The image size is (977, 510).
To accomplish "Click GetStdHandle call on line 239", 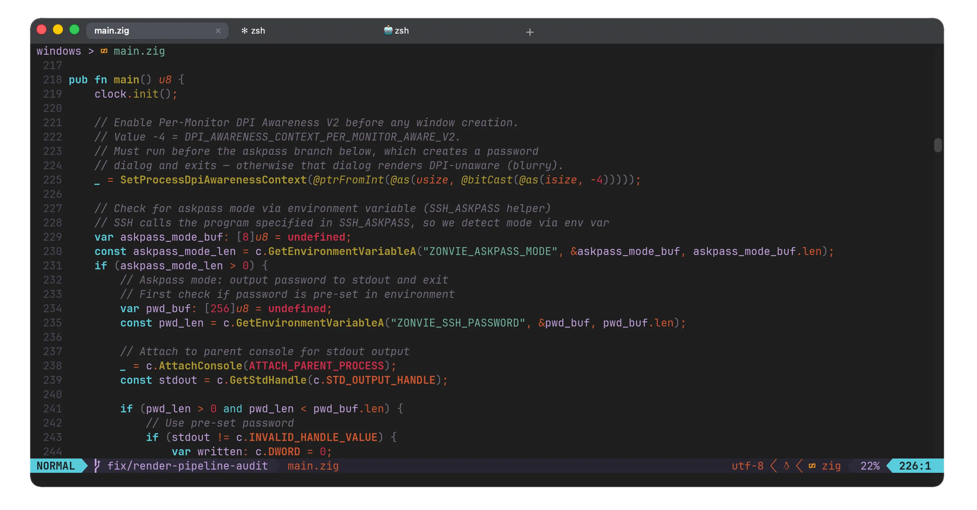I will (268, 380).
